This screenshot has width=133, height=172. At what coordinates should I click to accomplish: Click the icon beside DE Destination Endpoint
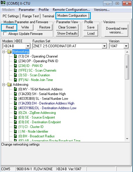[16, 122]
